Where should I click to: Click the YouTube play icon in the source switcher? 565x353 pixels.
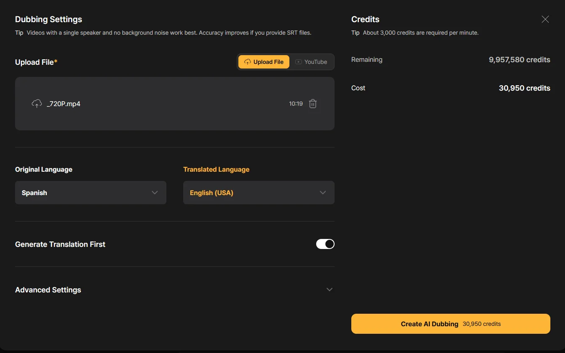tap(298, 62)
